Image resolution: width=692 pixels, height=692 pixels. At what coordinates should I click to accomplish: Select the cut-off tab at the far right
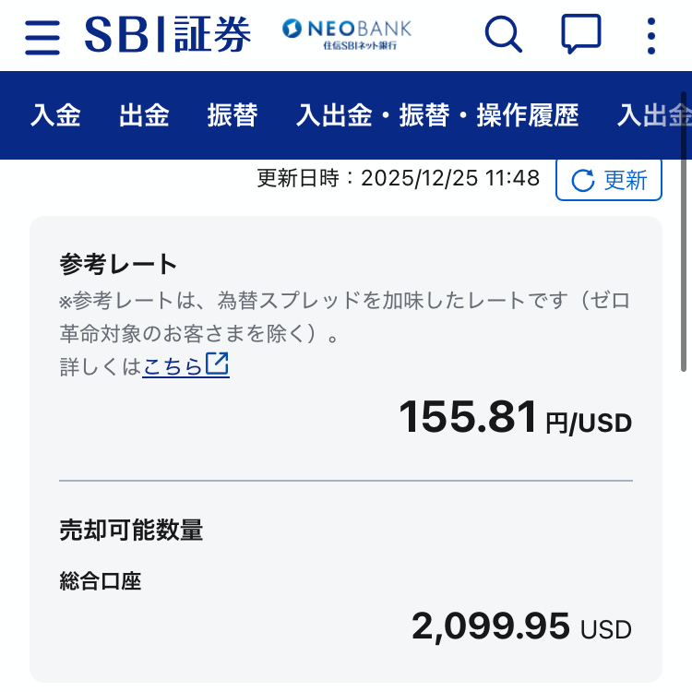click(653, 115)
